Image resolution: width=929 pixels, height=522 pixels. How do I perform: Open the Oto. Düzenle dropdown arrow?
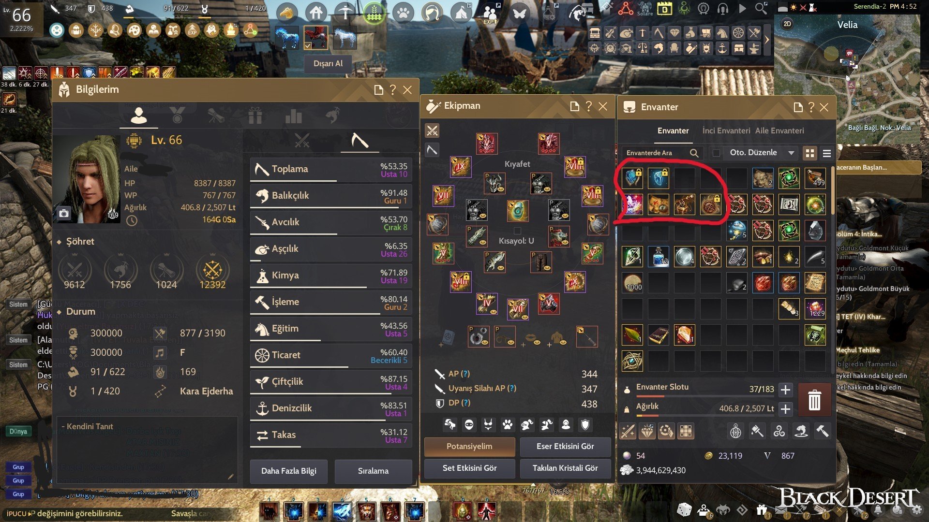pyautogui.click(x=791, y=153)
